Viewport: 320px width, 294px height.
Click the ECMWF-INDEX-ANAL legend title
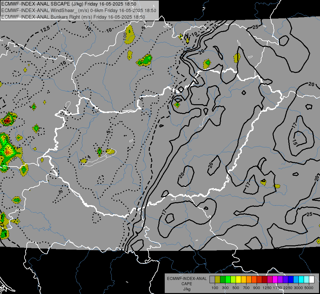pos(187,279)
